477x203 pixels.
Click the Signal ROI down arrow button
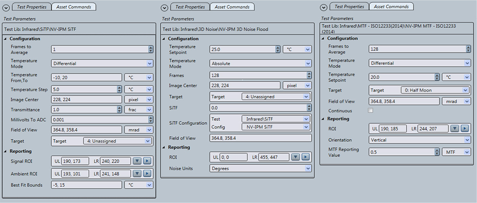coord(137,161)
